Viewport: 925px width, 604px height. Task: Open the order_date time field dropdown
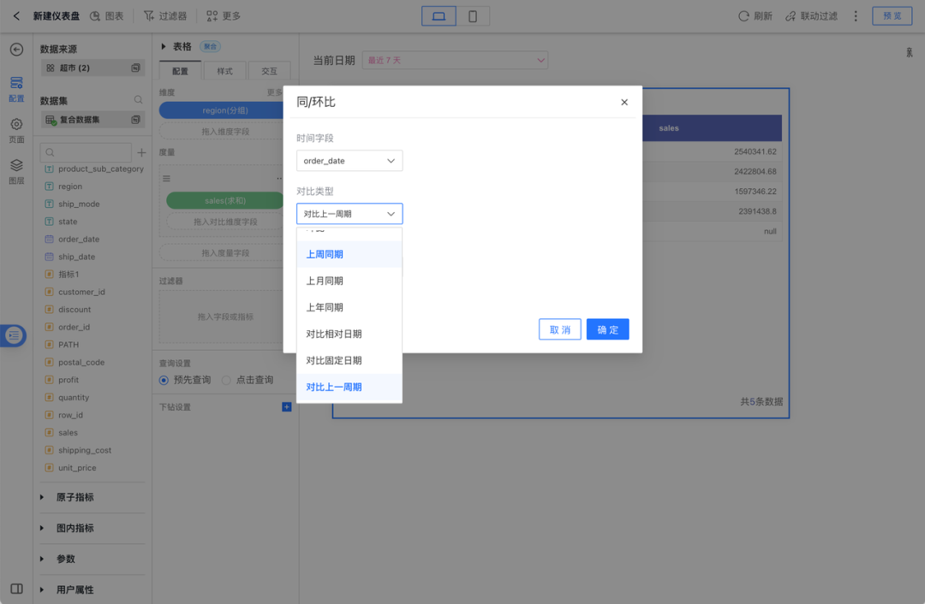click(x=349, y=160)
